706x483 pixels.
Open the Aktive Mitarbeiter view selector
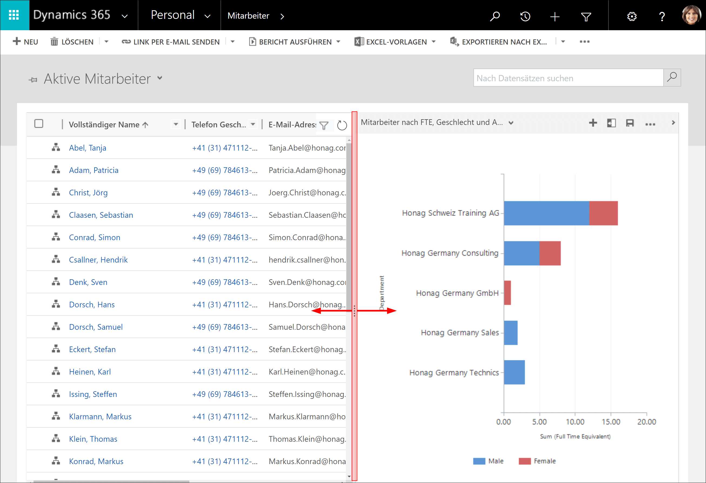[x=160, y=78]
